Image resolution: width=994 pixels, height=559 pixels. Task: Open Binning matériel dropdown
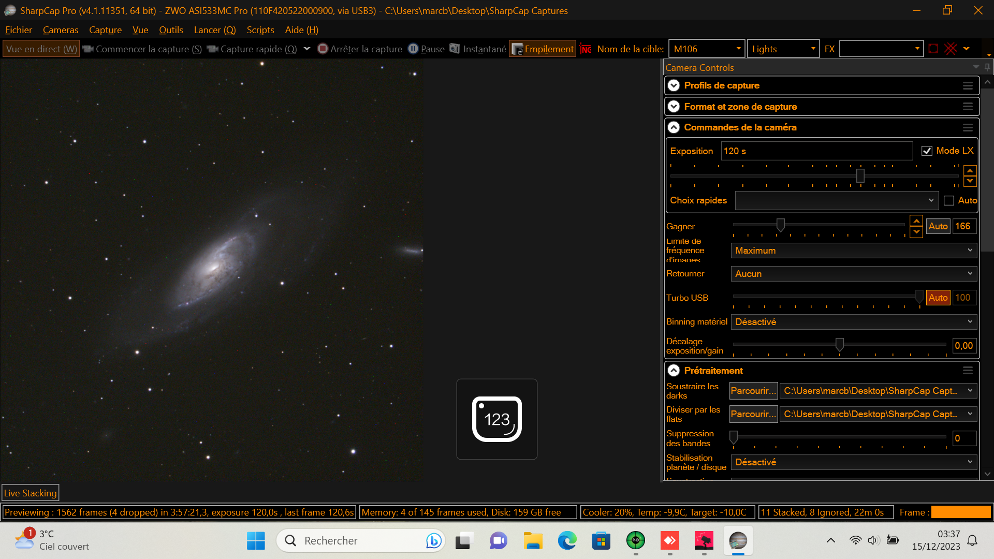click(x=854, y=322)
